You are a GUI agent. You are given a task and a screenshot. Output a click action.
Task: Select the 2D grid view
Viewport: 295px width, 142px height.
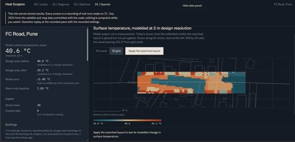[x=116, y=51]
